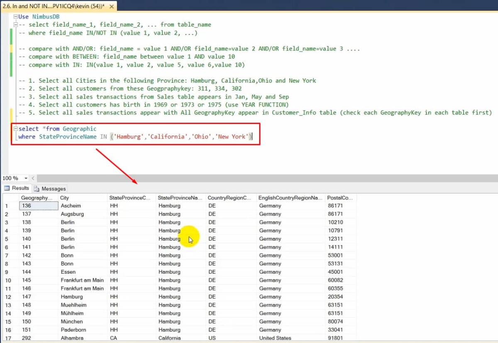Click the GeographyKey cell containing 136

click(x=38, y=205)
